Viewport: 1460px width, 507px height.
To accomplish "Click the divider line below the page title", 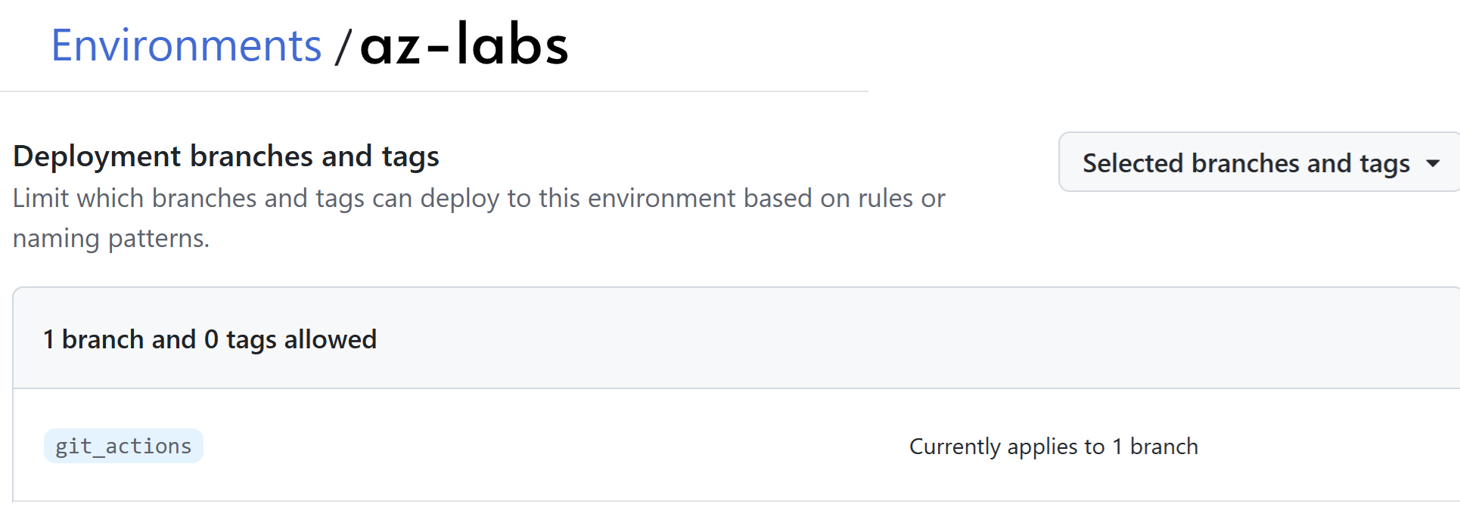I will click(x=434, y=91).
